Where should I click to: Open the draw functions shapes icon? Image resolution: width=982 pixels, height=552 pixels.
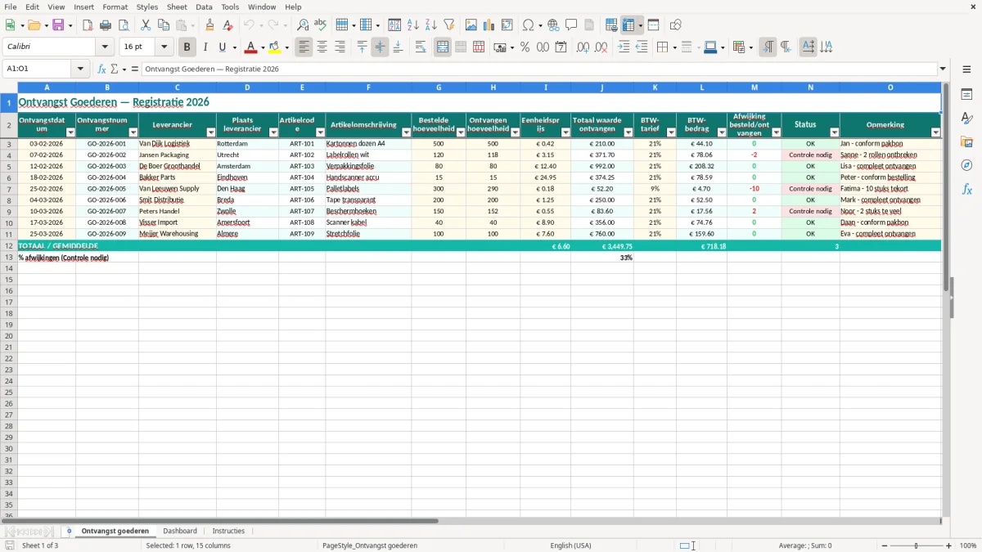676,25
